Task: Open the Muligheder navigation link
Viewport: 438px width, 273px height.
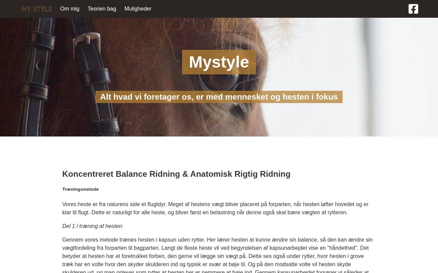Action: [138, 9]
